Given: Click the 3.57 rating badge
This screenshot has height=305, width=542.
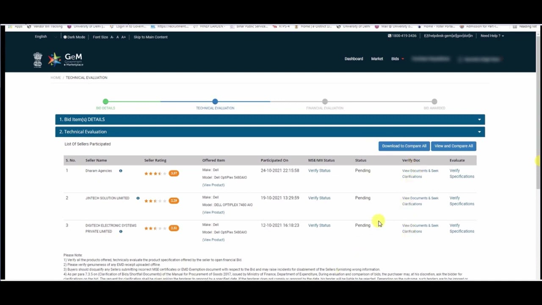Looking at the screenshot, I should tap(174, 173).
